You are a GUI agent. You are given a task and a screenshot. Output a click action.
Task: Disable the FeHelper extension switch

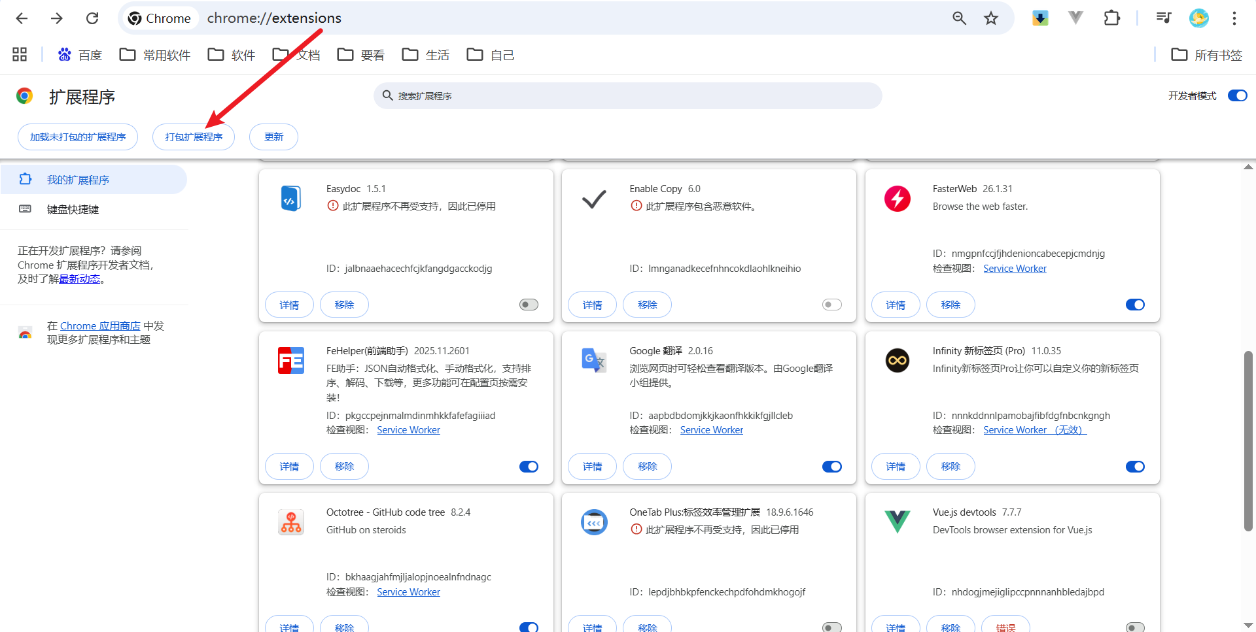click(x=529, y=467)
